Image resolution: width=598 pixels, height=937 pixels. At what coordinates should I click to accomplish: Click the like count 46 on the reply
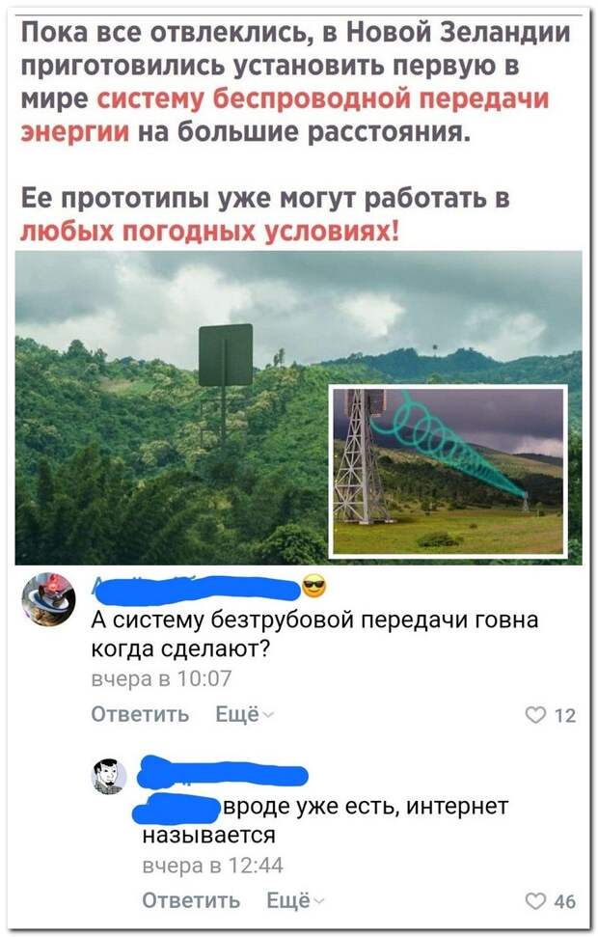[564, 901]
